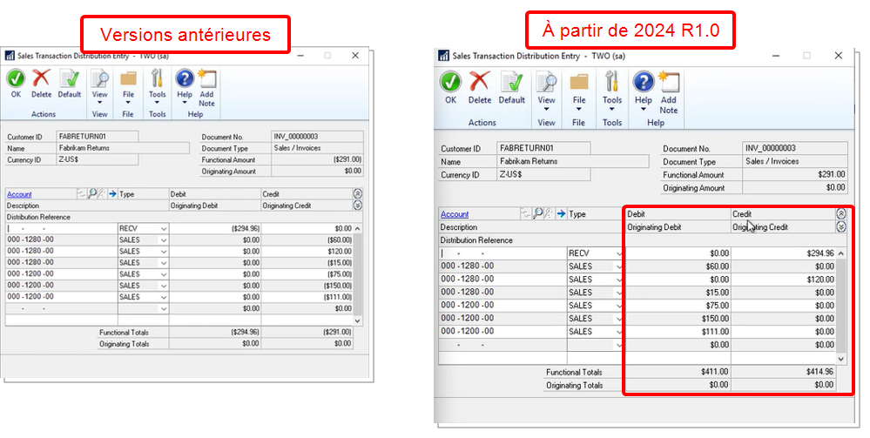Click blue expansion arrow in earlier-versions window
This screenshot has height=438, width=870.
[x=112, y=193]
